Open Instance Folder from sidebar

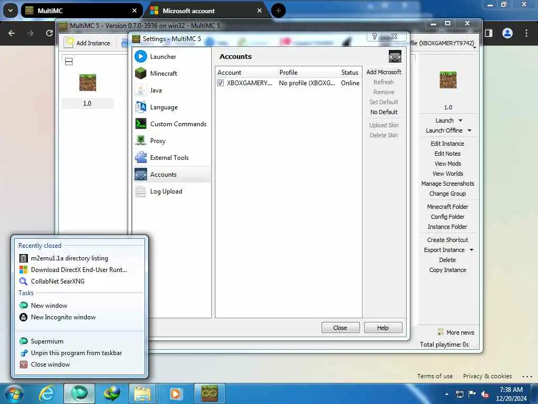tap(448, 227)
